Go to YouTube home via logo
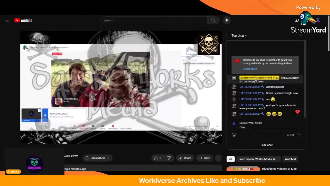The height and width of the screenshot is (186, 330). point(23,20)
